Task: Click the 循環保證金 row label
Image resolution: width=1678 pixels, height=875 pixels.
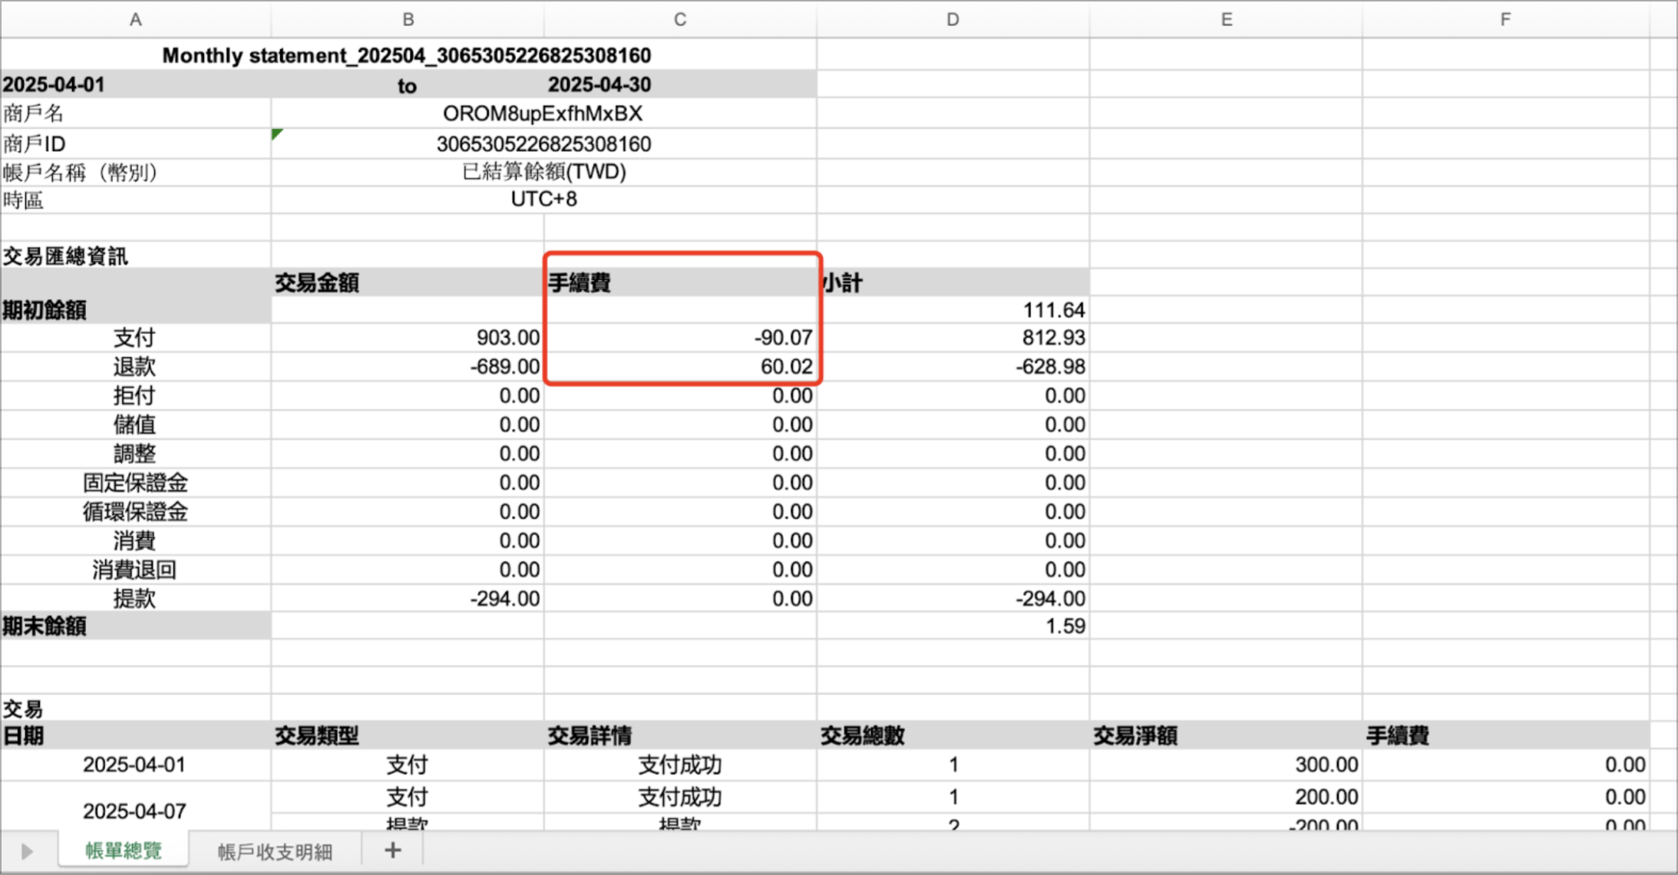Action: [x=136, y=512]
